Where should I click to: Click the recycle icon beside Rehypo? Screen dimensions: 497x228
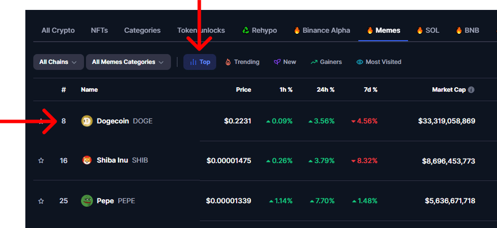[246, 30]
